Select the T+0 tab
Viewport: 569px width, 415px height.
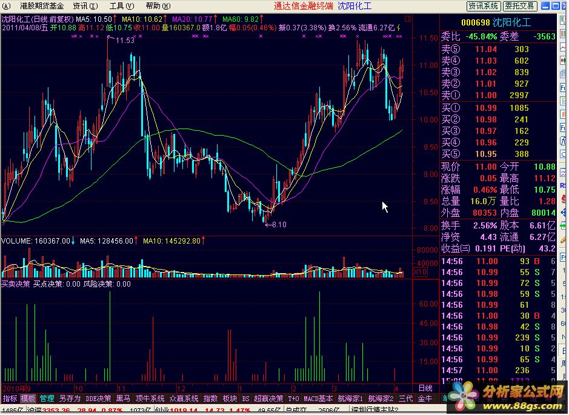(x=293, y=399)
